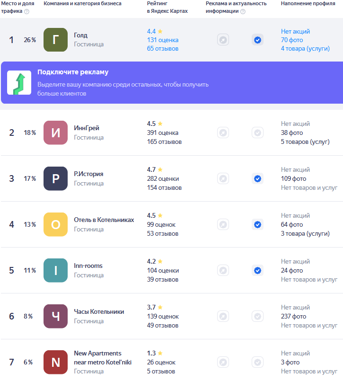Open the 'Подключите рекламу' banner
The image size is (343, 381).
[172, 83]
